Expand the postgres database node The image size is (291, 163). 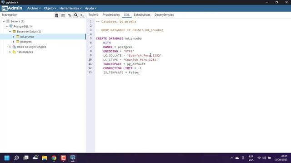click(13, 42)
